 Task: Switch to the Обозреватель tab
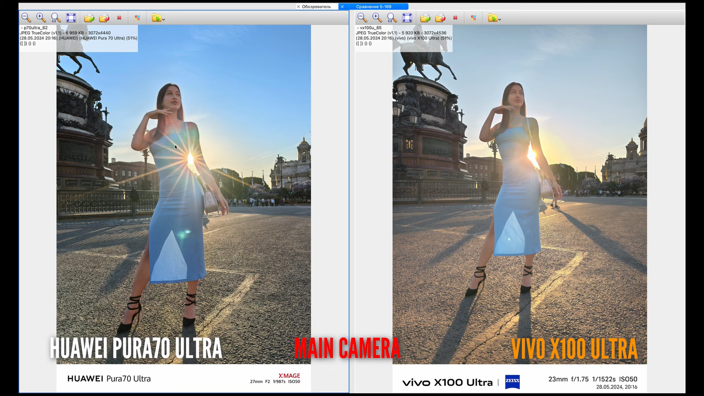[316, 7]
